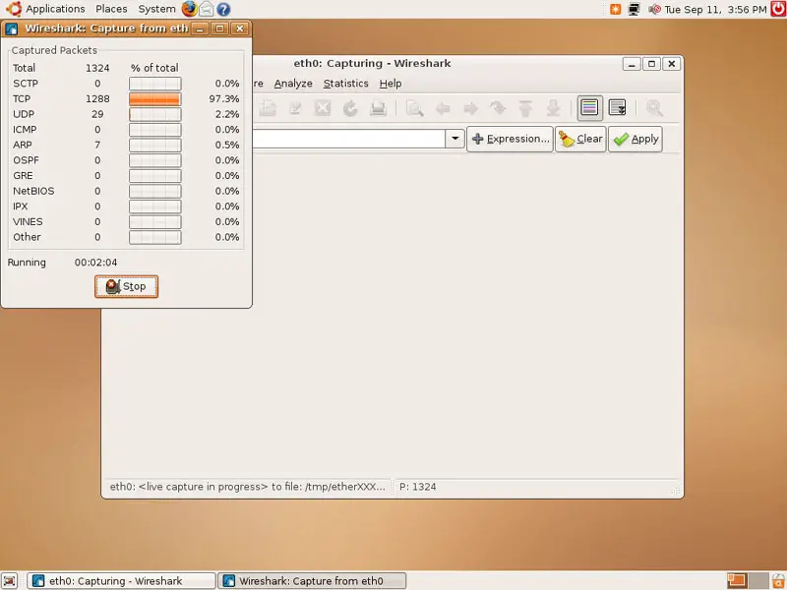The image size is (787, 590).
Task: Click the Save As toolbar icon
Action: pos(295,108)
